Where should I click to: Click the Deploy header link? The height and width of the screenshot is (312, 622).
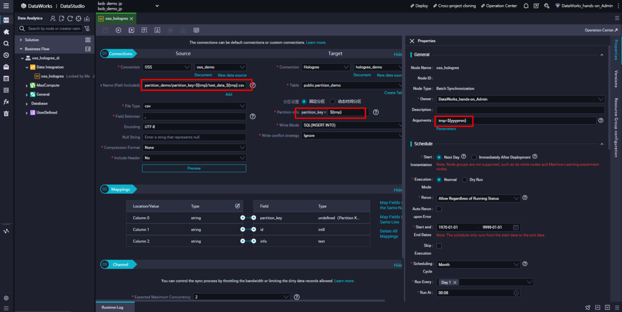[419, 6]
